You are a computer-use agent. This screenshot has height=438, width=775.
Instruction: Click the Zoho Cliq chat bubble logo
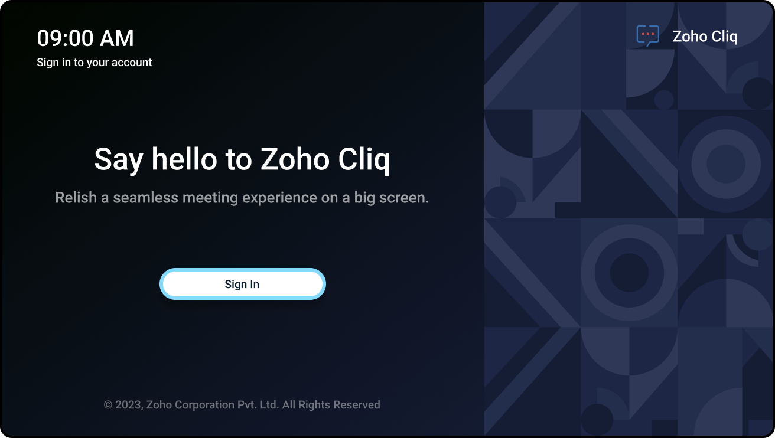tap(647, 36)
